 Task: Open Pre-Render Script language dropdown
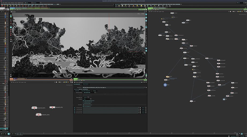coord(144,108)
